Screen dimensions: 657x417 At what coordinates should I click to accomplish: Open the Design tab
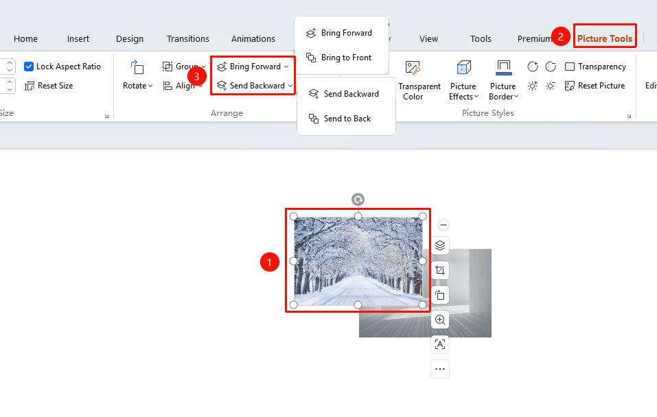(130, 39)
